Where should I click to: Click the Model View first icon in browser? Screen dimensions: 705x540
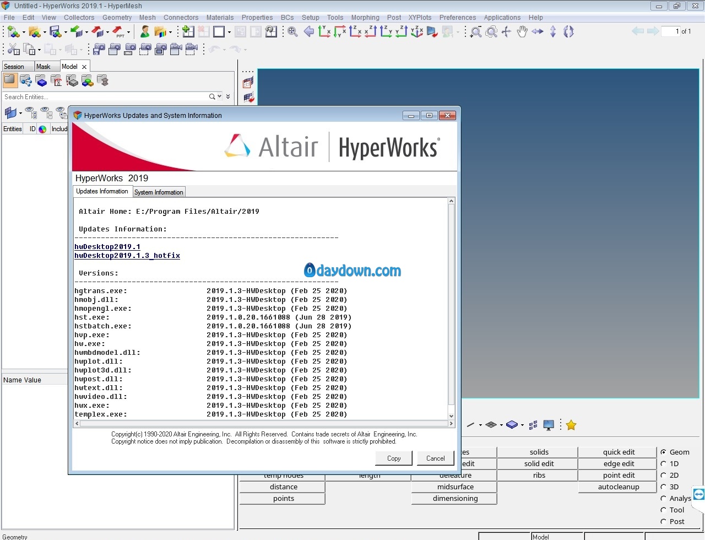pos(10,80)
